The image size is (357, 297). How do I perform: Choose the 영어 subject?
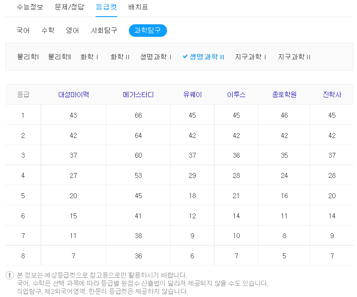tap(72, 30)
